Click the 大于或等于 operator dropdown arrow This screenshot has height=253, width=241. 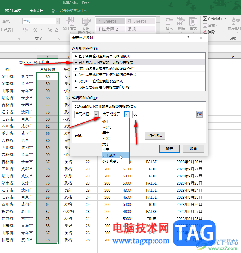click(x=127, y=114)
